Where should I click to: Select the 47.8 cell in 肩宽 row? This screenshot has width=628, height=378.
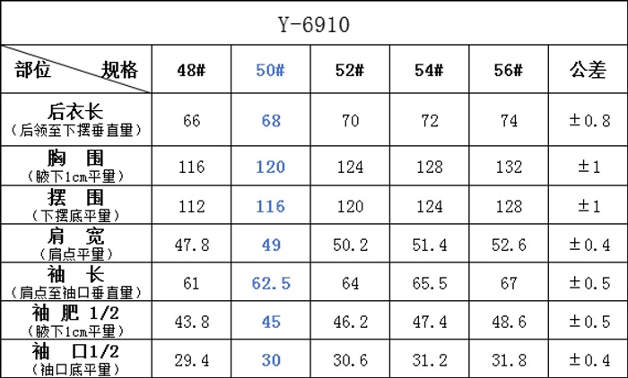[192, 245]
